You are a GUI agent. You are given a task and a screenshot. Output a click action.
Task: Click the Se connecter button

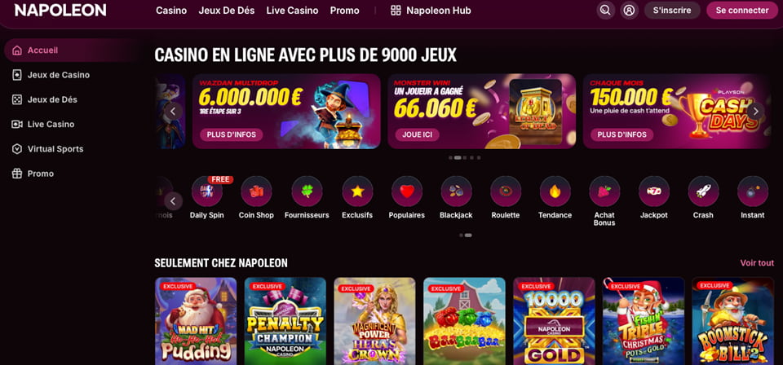pos(742,10)
